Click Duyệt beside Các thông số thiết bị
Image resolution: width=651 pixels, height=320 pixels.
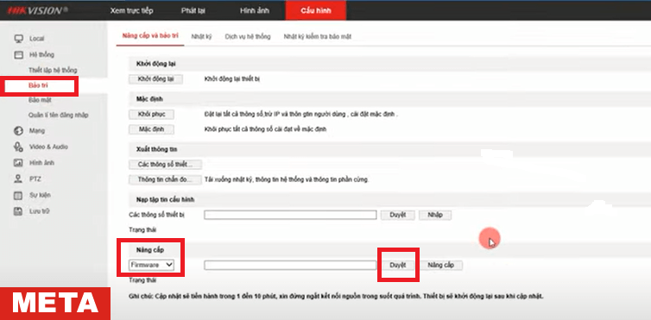tap(397, 215)
